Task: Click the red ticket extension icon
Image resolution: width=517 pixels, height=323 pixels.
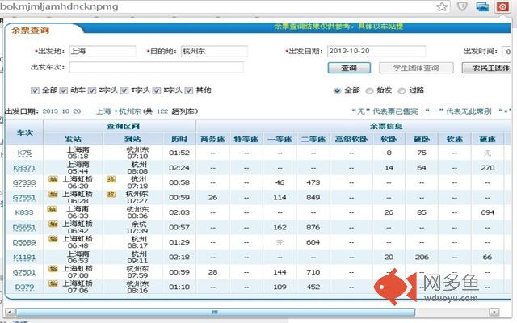Action: [502, 6]
